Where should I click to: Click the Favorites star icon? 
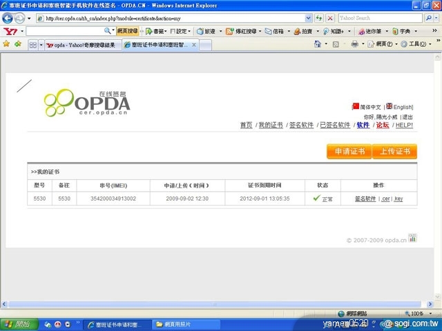coord(6,44)
